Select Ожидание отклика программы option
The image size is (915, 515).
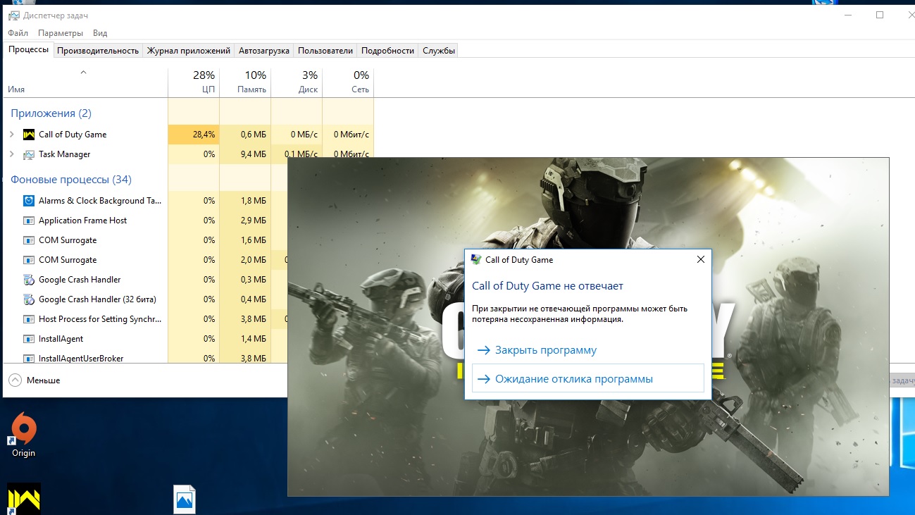pyautogui.click(x=573, y=379)
